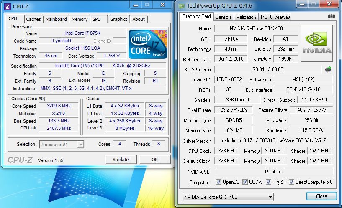Click the Driver Version field in GPU-Z
The image size is (342, 208).
(x=274, y=140)
